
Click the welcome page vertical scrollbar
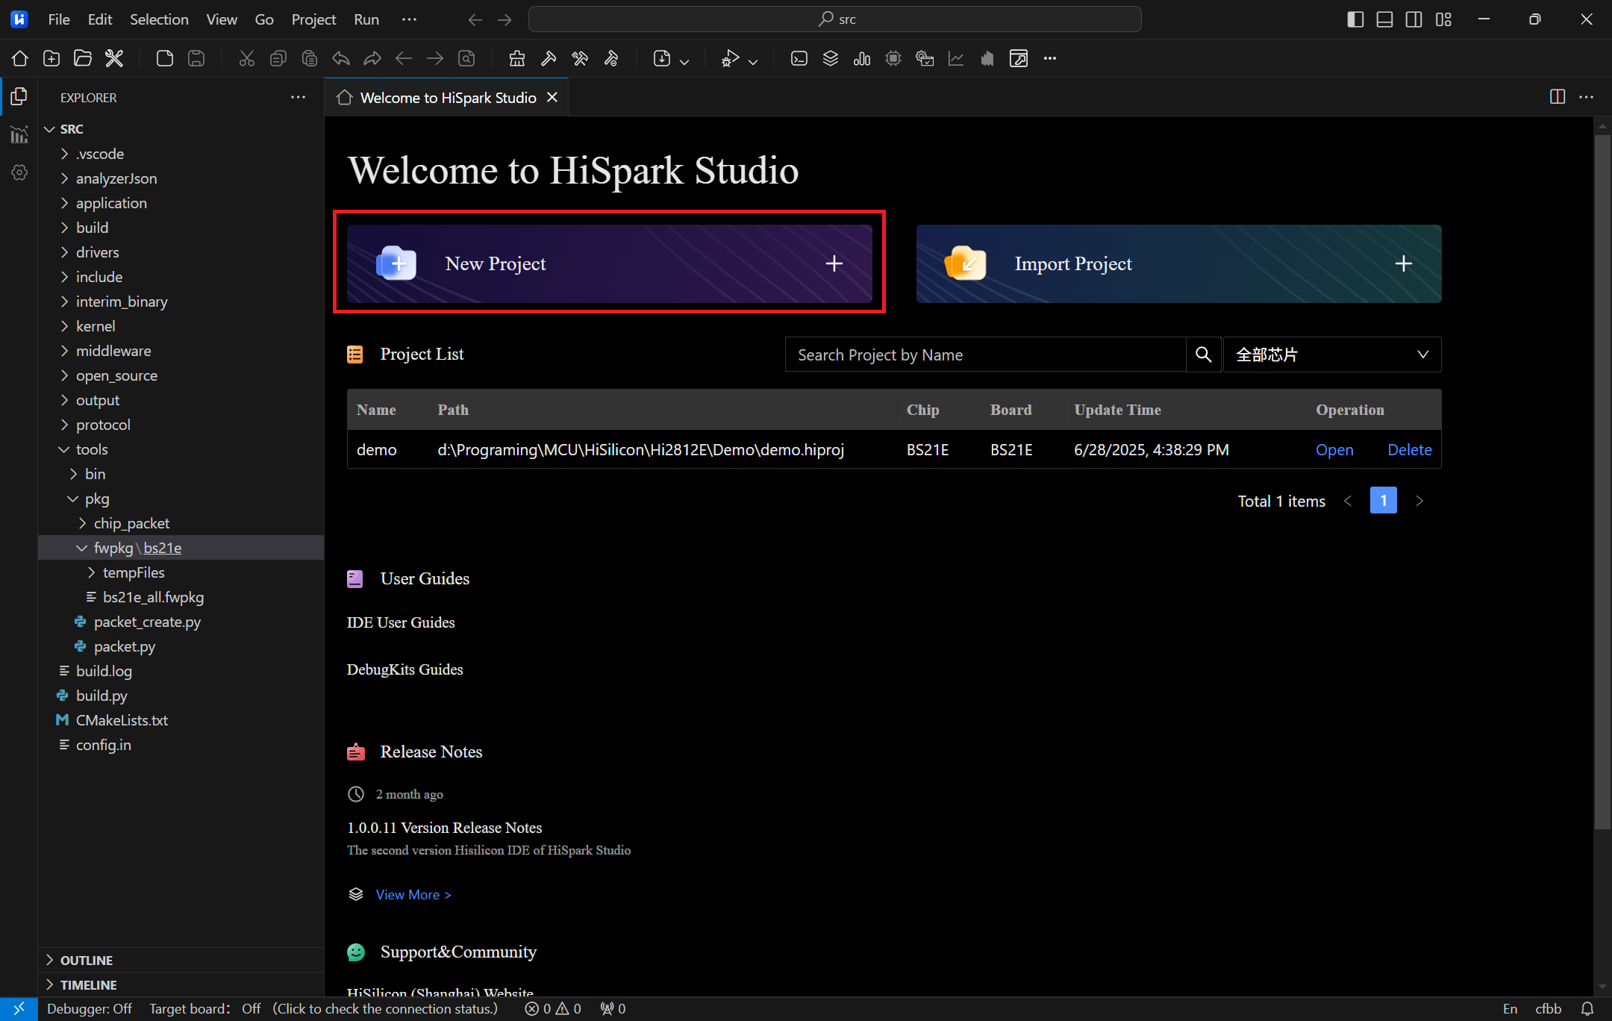point(1602,478)
